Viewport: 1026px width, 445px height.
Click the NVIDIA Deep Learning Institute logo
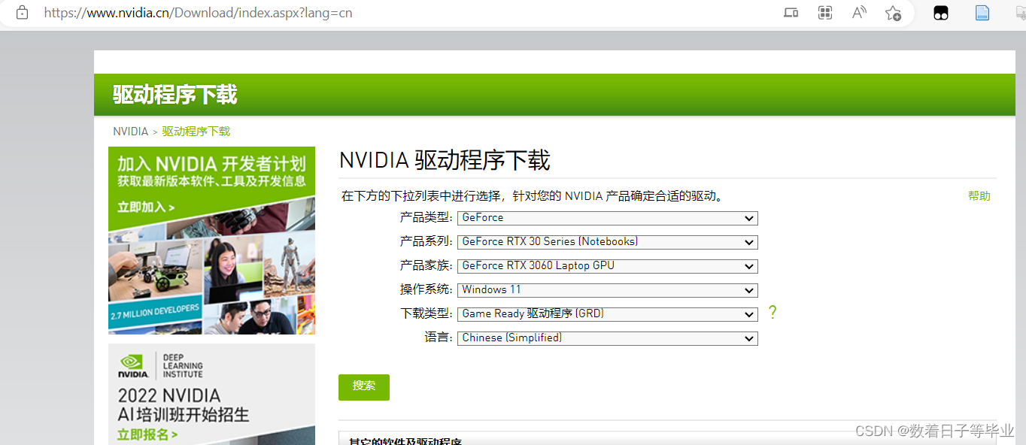[160, 366]
